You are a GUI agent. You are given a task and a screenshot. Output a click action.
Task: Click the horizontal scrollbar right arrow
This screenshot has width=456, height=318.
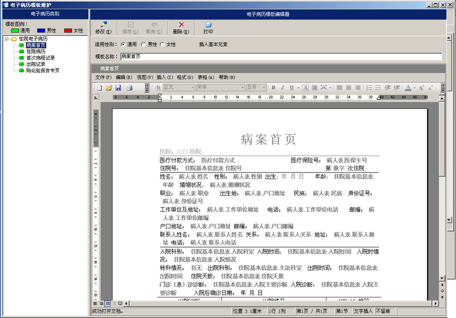tap(435, 303)
